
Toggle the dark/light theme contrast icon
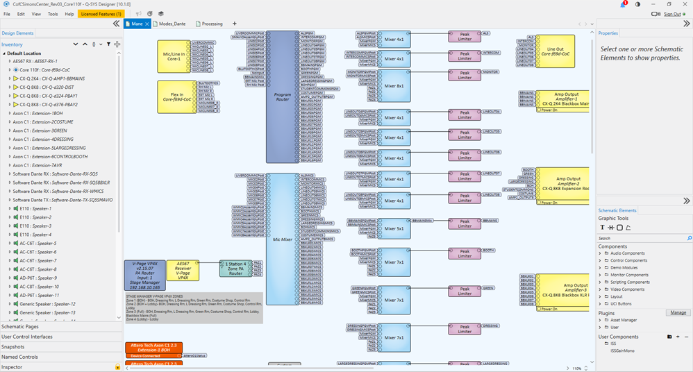(637, 4)
